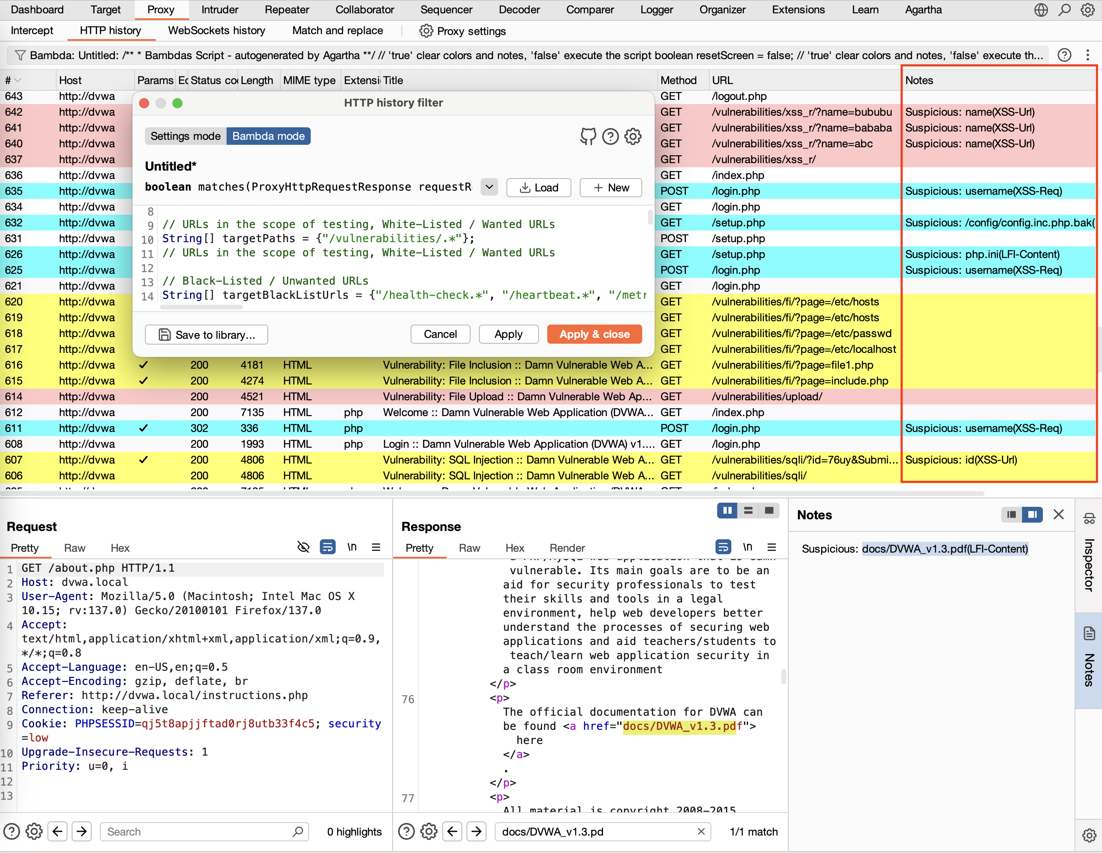Open sidebar settings gear at bottom right
This screenshot has width=1102, height=853.
pos(1089,836)
